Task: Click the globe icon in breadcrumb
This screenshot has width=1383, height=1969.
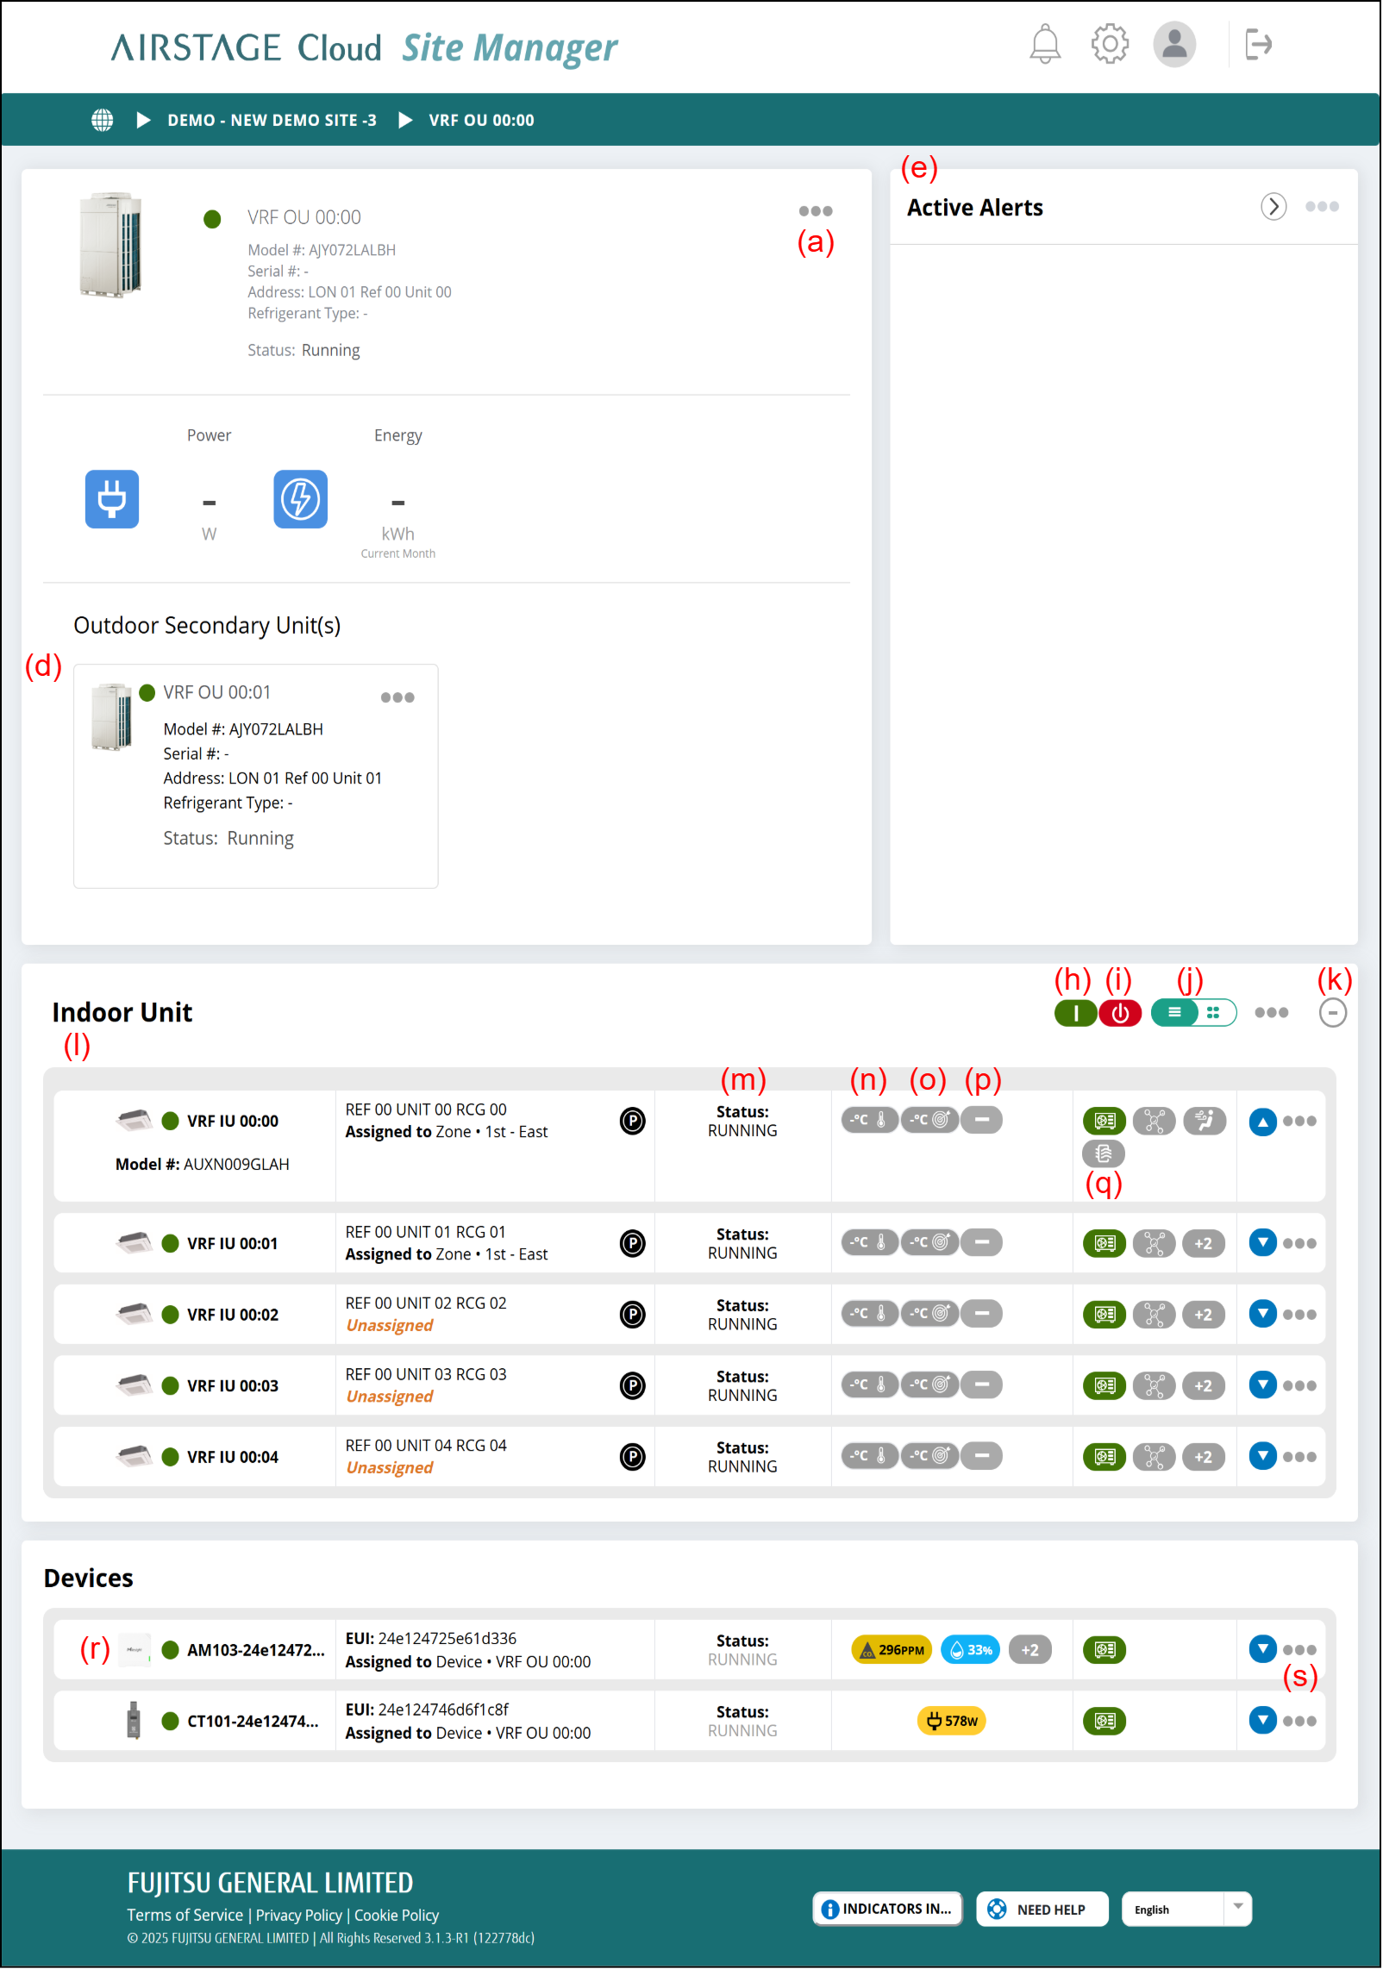Action: 102,120
